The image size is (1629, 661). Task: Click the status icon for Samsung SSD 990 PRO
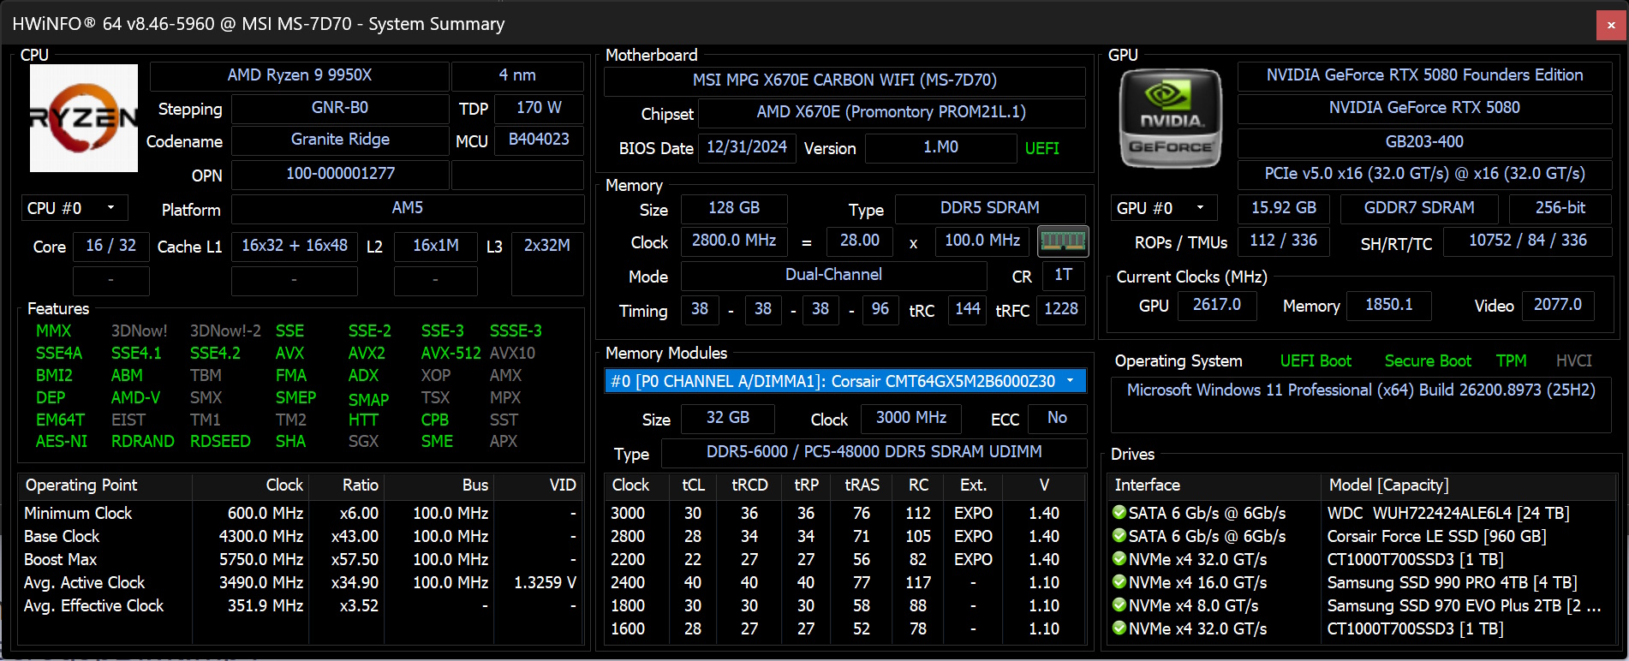(1119, 582)
